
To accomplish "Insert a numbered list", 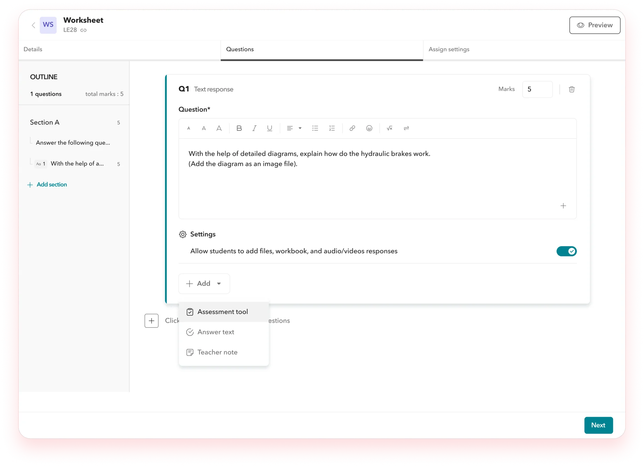I will point(332,128).
